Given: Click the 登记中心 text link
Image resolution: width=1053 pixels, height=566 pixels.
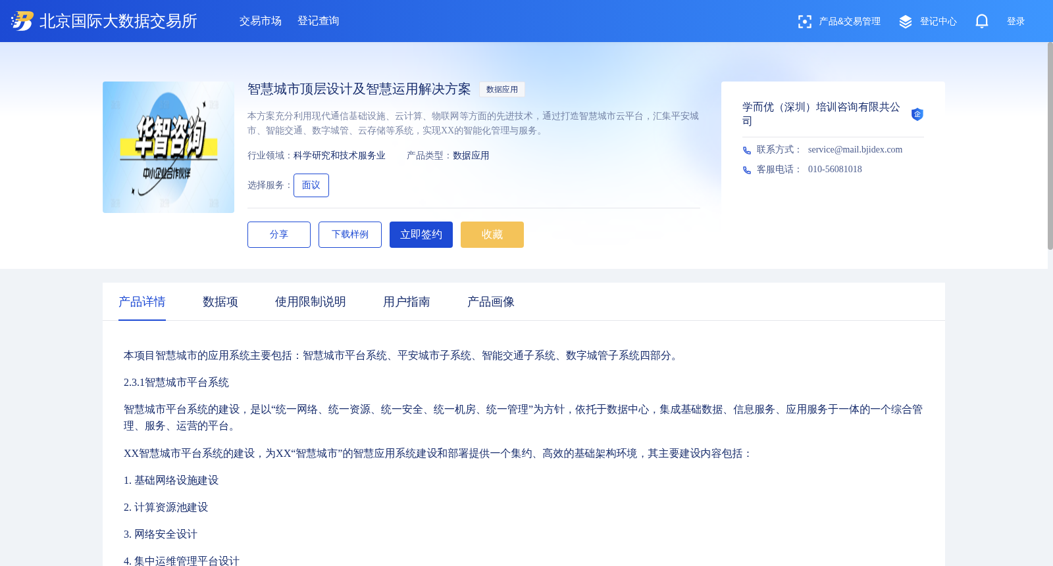Looking at the screenshot, I should click(938, 22).
